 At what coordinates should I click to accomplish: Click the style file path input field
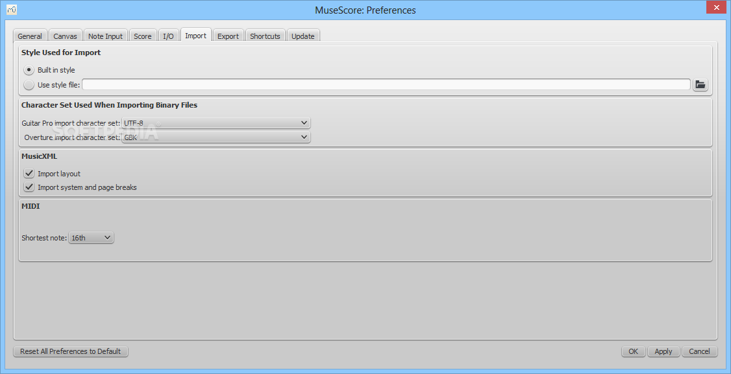point(386,84)
